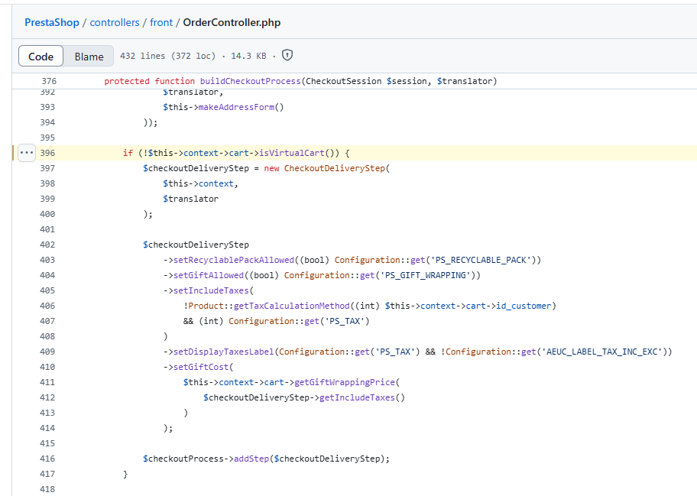Click makeAddressForm on line 393
The height and width of the screenshot is (496, 697).
pyautogui.click(x=236, y=107)
